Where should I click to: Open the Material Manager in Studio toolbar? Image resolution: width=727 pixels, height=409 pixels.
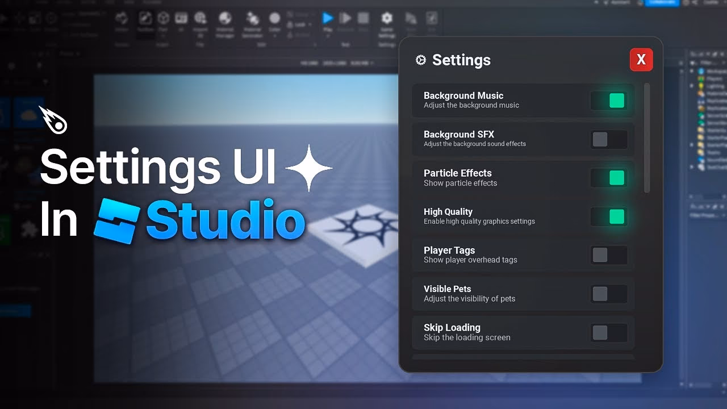pos(225,24)
